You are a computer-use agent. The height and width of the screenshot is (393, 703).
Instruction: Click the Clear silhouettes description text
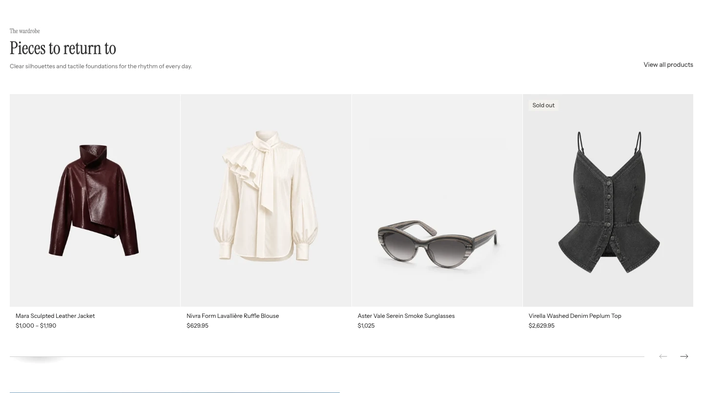(x=101, y=66)
